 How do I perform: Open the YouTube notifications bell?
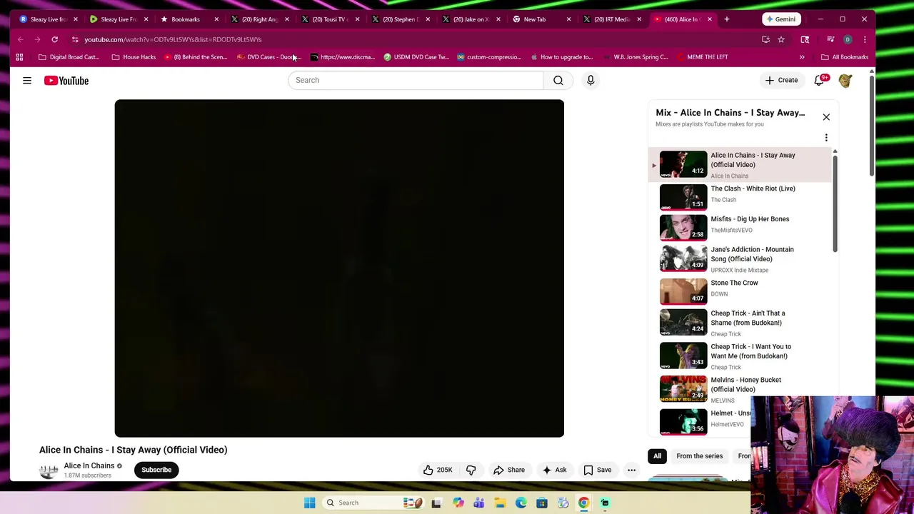(819, 80)
